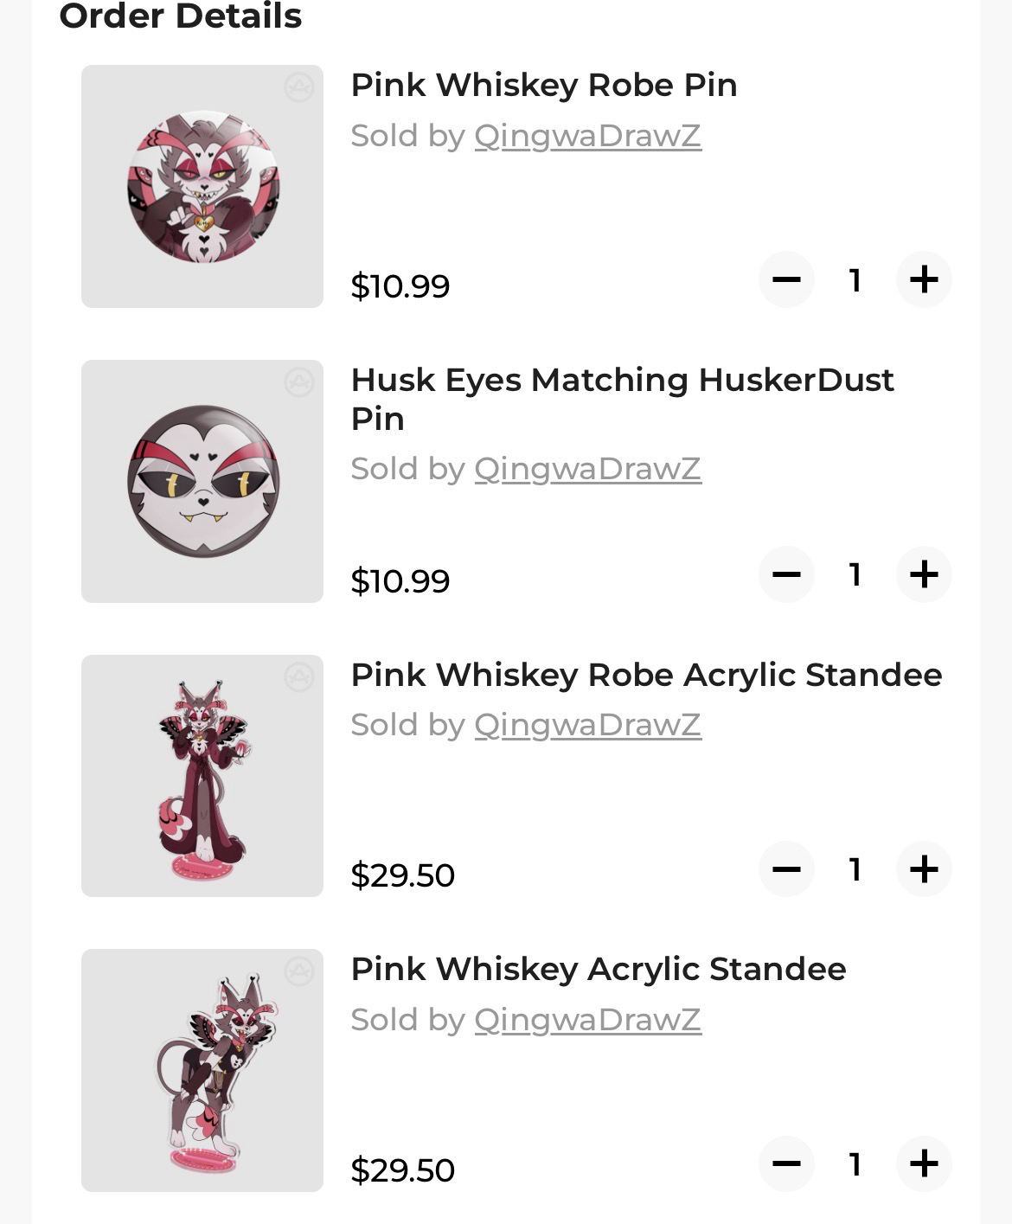Open QingwaDrawZ seller link under Pink Whiskey Robe Pin
1012x1224 pixels.
coord(587,136)
